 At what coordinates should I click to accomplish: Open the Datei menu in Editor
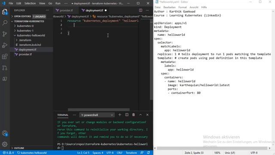pos(157,7)
